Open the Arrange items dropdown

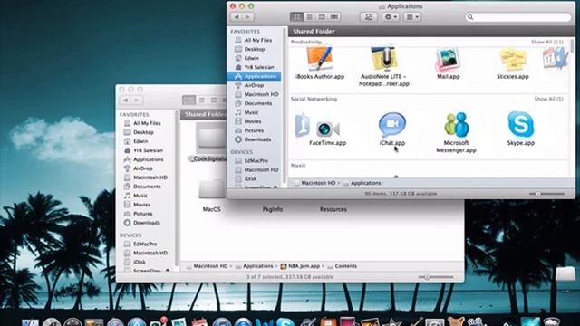[x=412, y=17]
